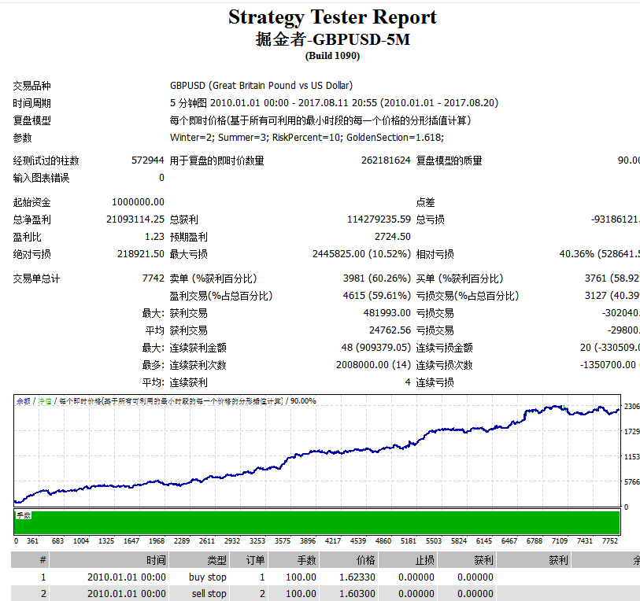Click the 余额 legend label in chart
The width and height of the screenshot is (640, 601).
23,401
